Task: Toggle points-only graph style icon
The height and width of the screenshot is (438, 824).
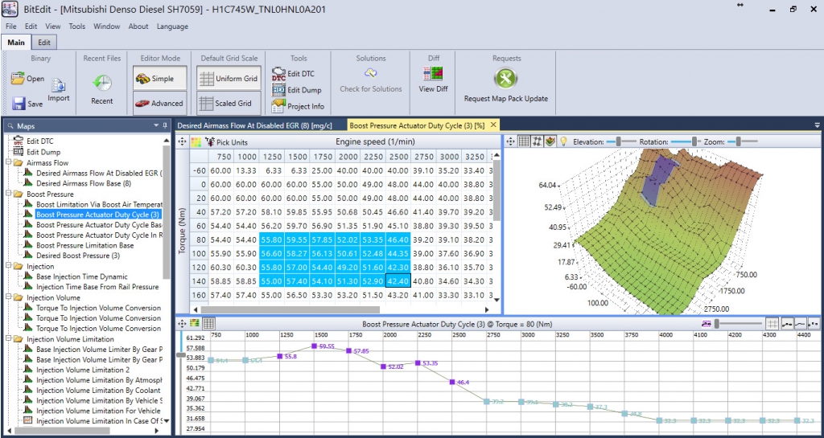Action: (813, 324)
